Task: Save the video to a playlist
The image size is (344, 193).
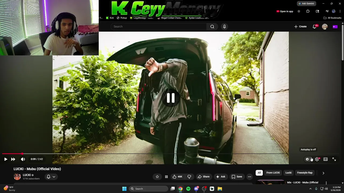Action: point(237,177)
